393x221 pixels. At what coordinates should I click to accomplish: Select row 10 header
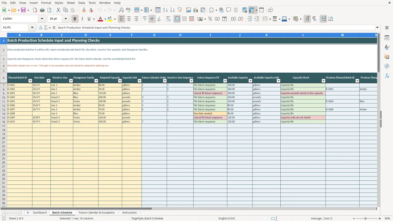(x=4, y=97)
